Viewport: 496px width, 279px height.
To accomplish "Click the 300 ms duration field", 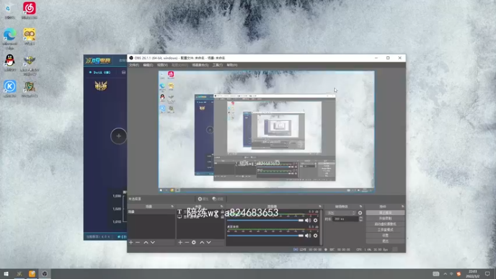I will click(345, 219).
